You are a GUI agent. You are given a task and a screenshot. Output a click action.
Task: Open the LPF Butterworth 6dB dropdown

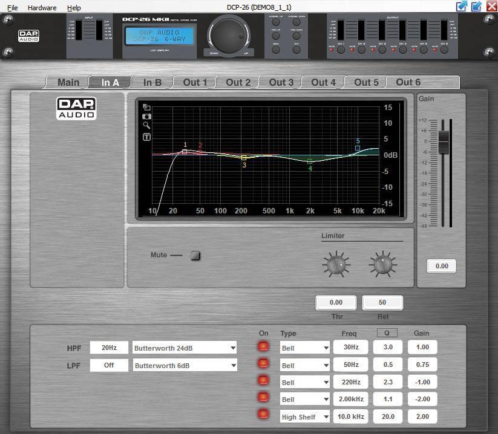(185, 366)
